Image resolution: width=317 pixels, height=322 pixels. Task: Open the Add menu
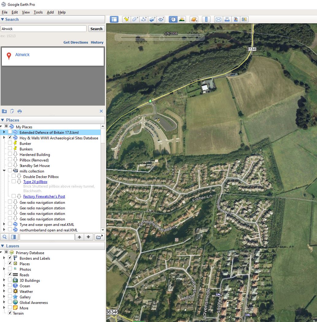point(50,12)
